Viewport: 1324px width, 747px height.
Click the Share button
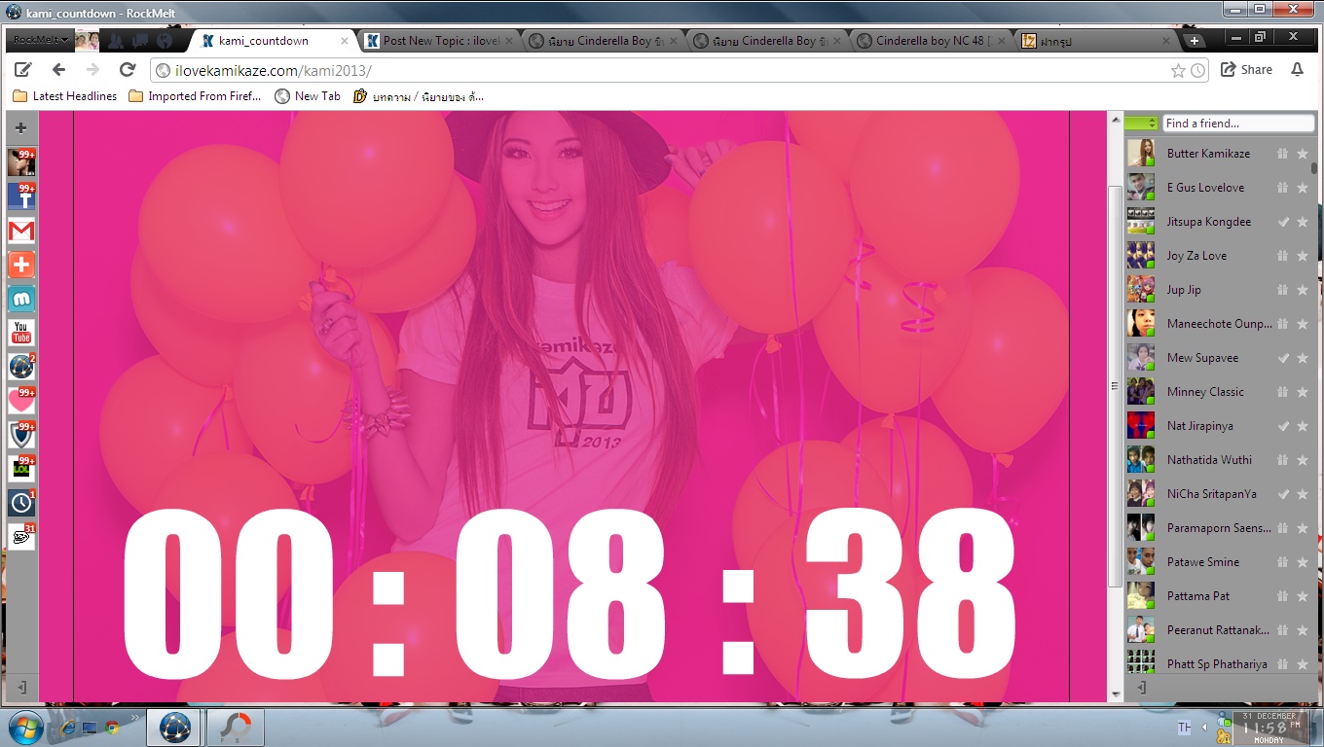coord(1246,70)
